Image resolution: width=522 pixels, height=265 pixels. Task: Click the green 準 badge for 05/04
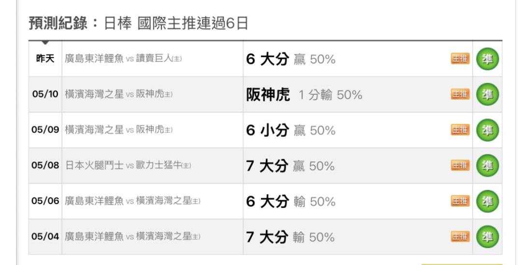(487, 236)
